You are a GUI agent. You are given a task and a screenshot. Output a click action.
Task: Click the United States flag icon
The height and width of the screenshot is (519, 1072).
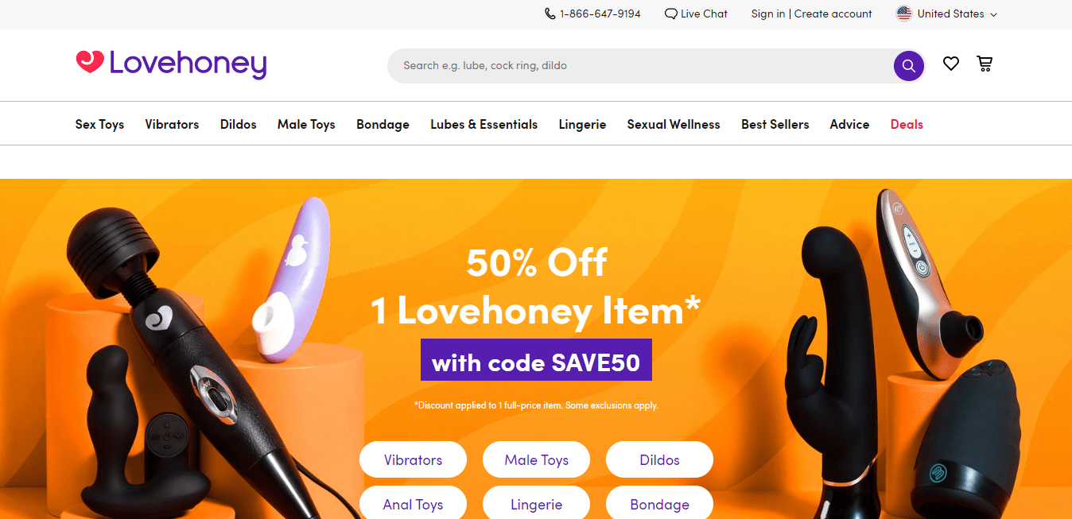coord(904,14)
